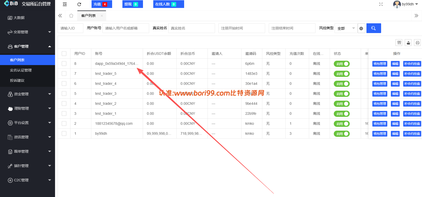Open the 投诉建议 sidebar item
This screenshot has width=422, height=197.
28,80
